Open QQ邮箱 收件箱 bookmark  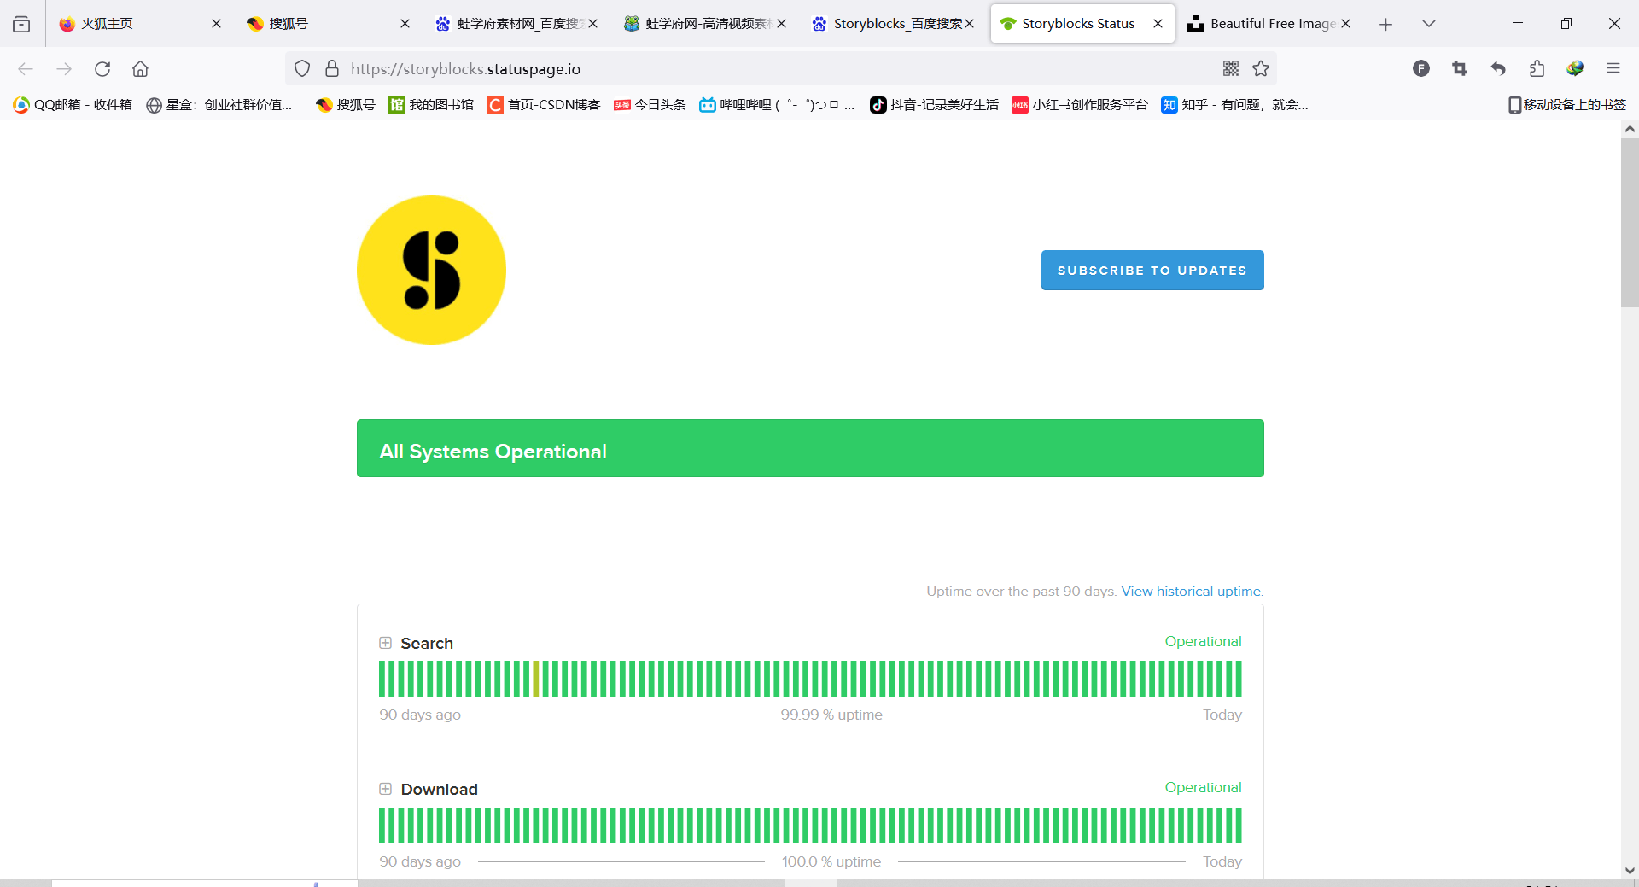(x=73, y=105)
